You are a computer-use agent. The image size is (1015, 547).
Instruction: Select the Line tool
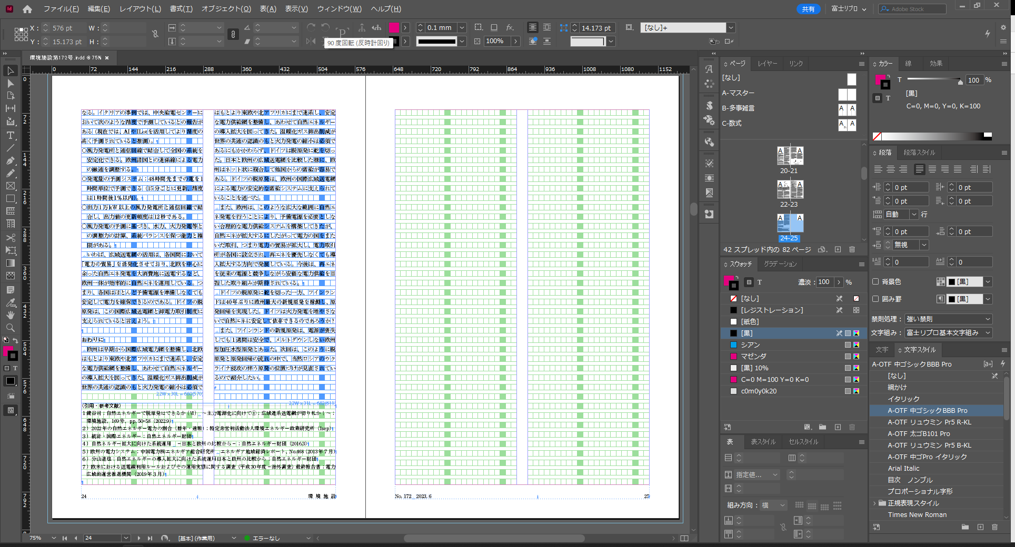coord(11,148)
